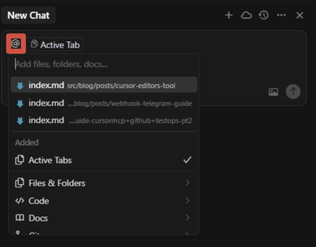This screenshot has height=247, width=316.
Task: Expand Files & Folders submenu
Action: pyautogui.click(x=104, y=183)
